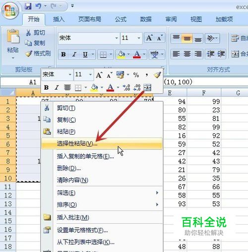248x252 pixels.
Task: Undo using the Quick Access arrow
Action: pyautogui.click(x=38, y=6)
